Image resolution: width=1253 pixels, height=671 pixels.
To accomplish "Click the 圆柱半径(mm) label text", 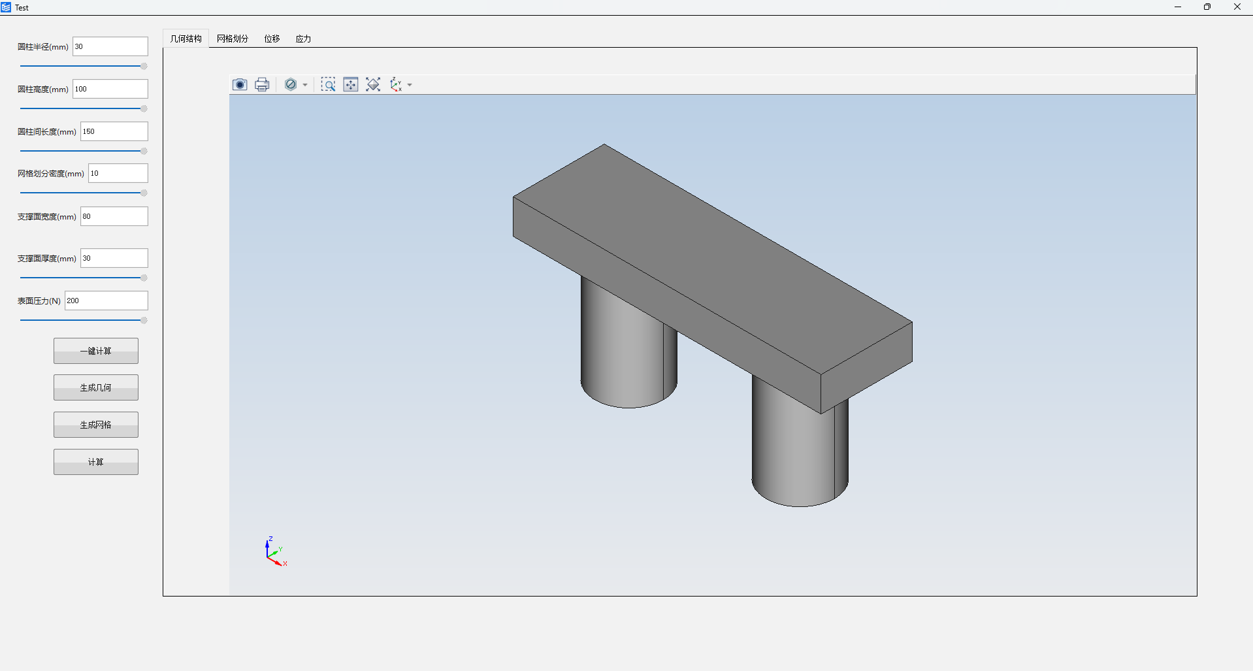I will coord(43,47).
